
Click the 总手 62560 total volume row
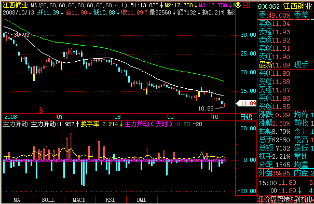[275, 140]
